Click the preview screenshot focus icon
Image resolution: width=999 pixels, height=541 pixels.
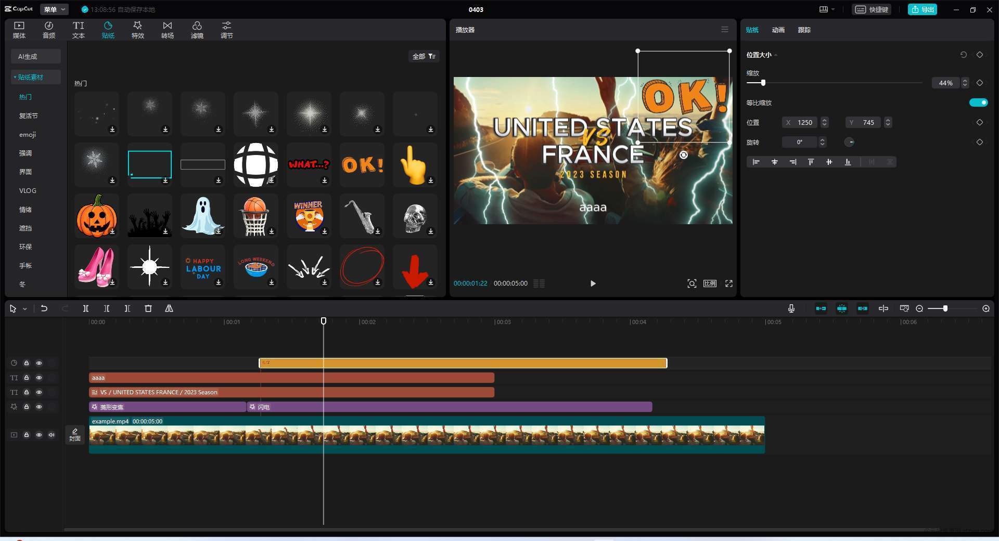coord(692,284)
